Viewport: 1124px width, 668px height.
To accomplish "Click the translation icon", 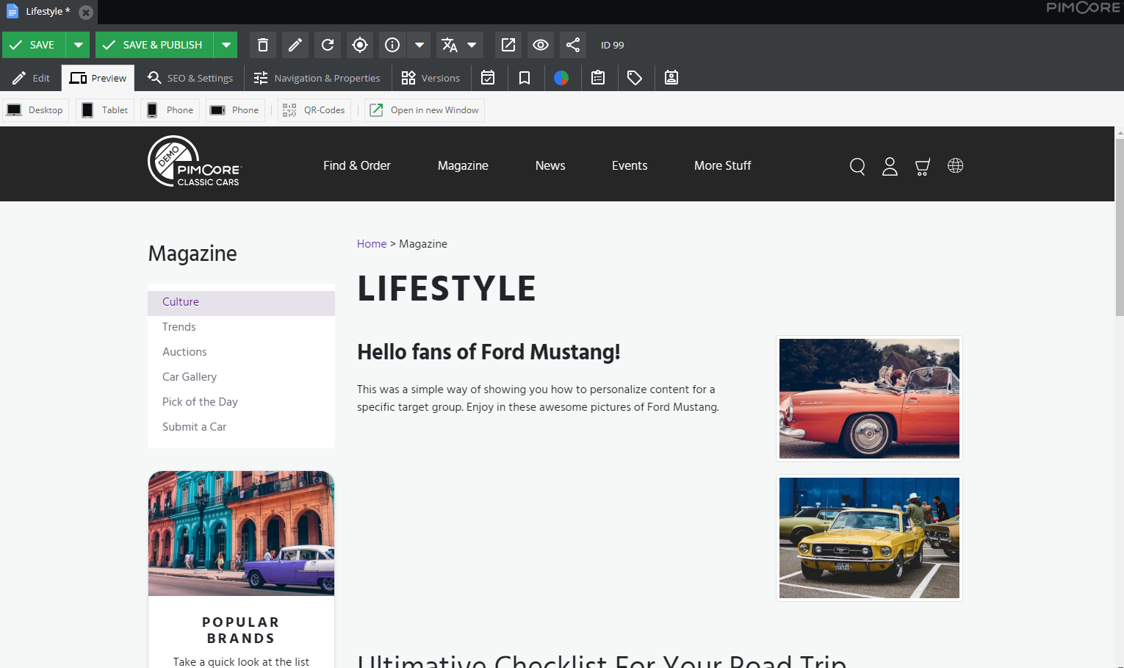I will [x=450, y=45].
